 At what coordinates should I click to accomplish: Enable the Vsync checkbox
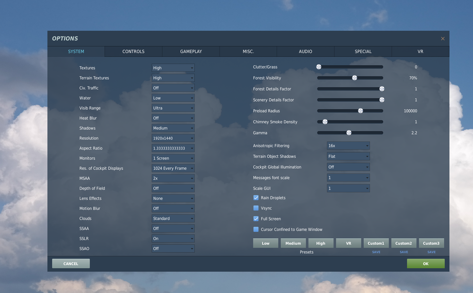(x=256, y=208)
